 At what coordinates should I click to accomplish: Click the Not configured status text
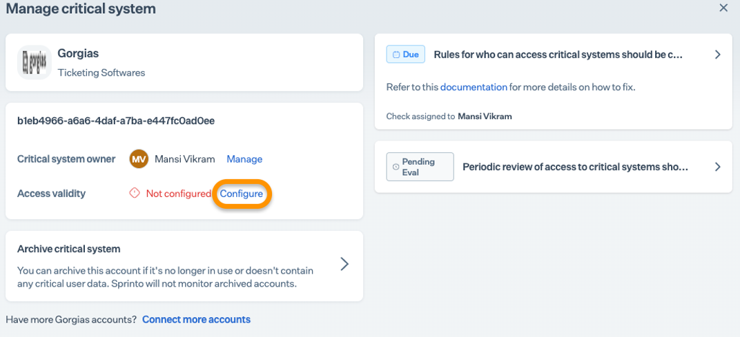[x=178, y=194]
